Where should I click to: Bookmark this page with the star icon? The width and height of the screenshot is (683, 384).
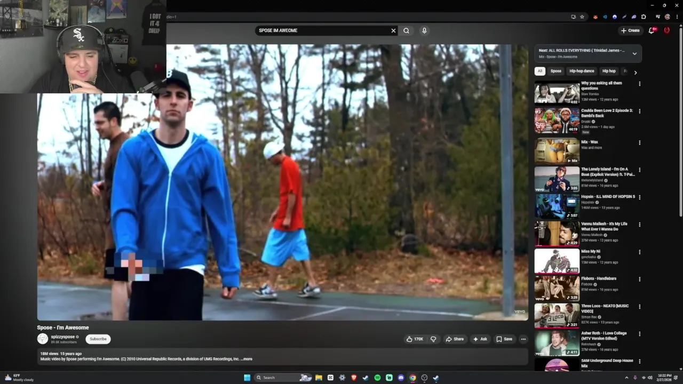582,17
